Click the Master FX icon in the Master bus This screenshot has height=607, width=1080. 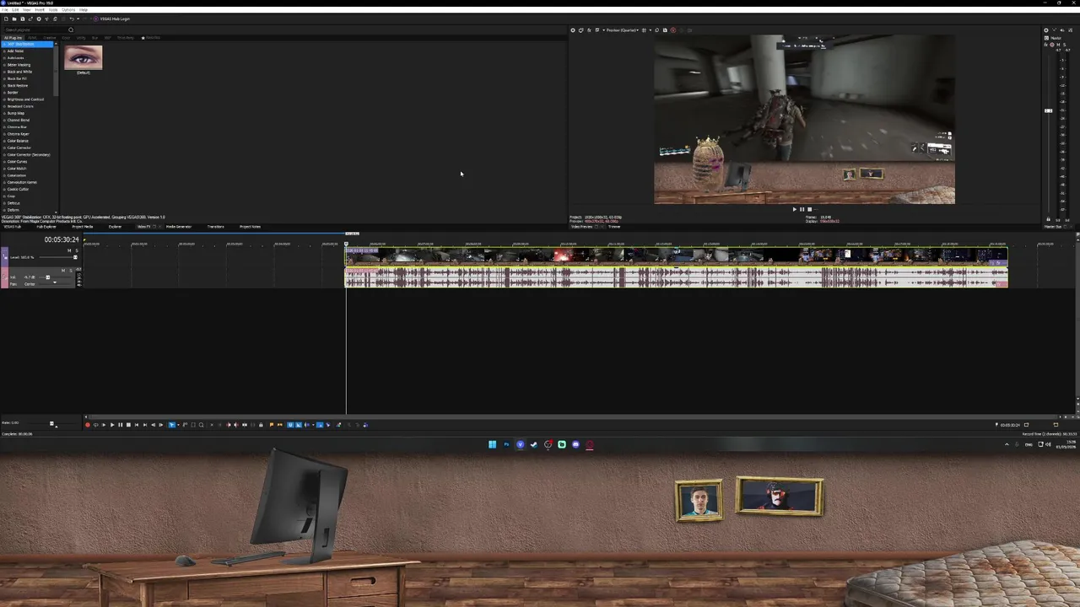pyautogui.click(x=1045, y=45)
